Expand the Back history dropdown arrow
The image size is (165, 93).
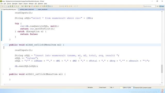[x=71, y=6]
